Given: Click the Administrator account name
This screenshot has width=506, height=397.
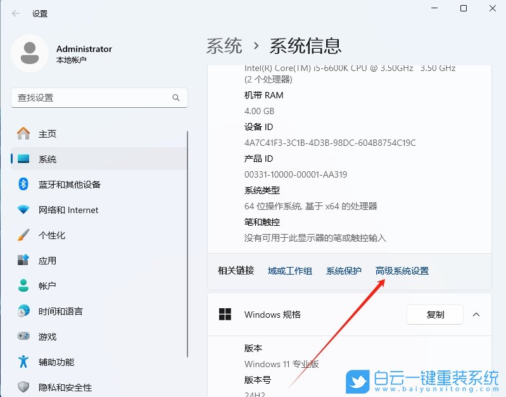Looking at the screenshot, I should (84, 49).
